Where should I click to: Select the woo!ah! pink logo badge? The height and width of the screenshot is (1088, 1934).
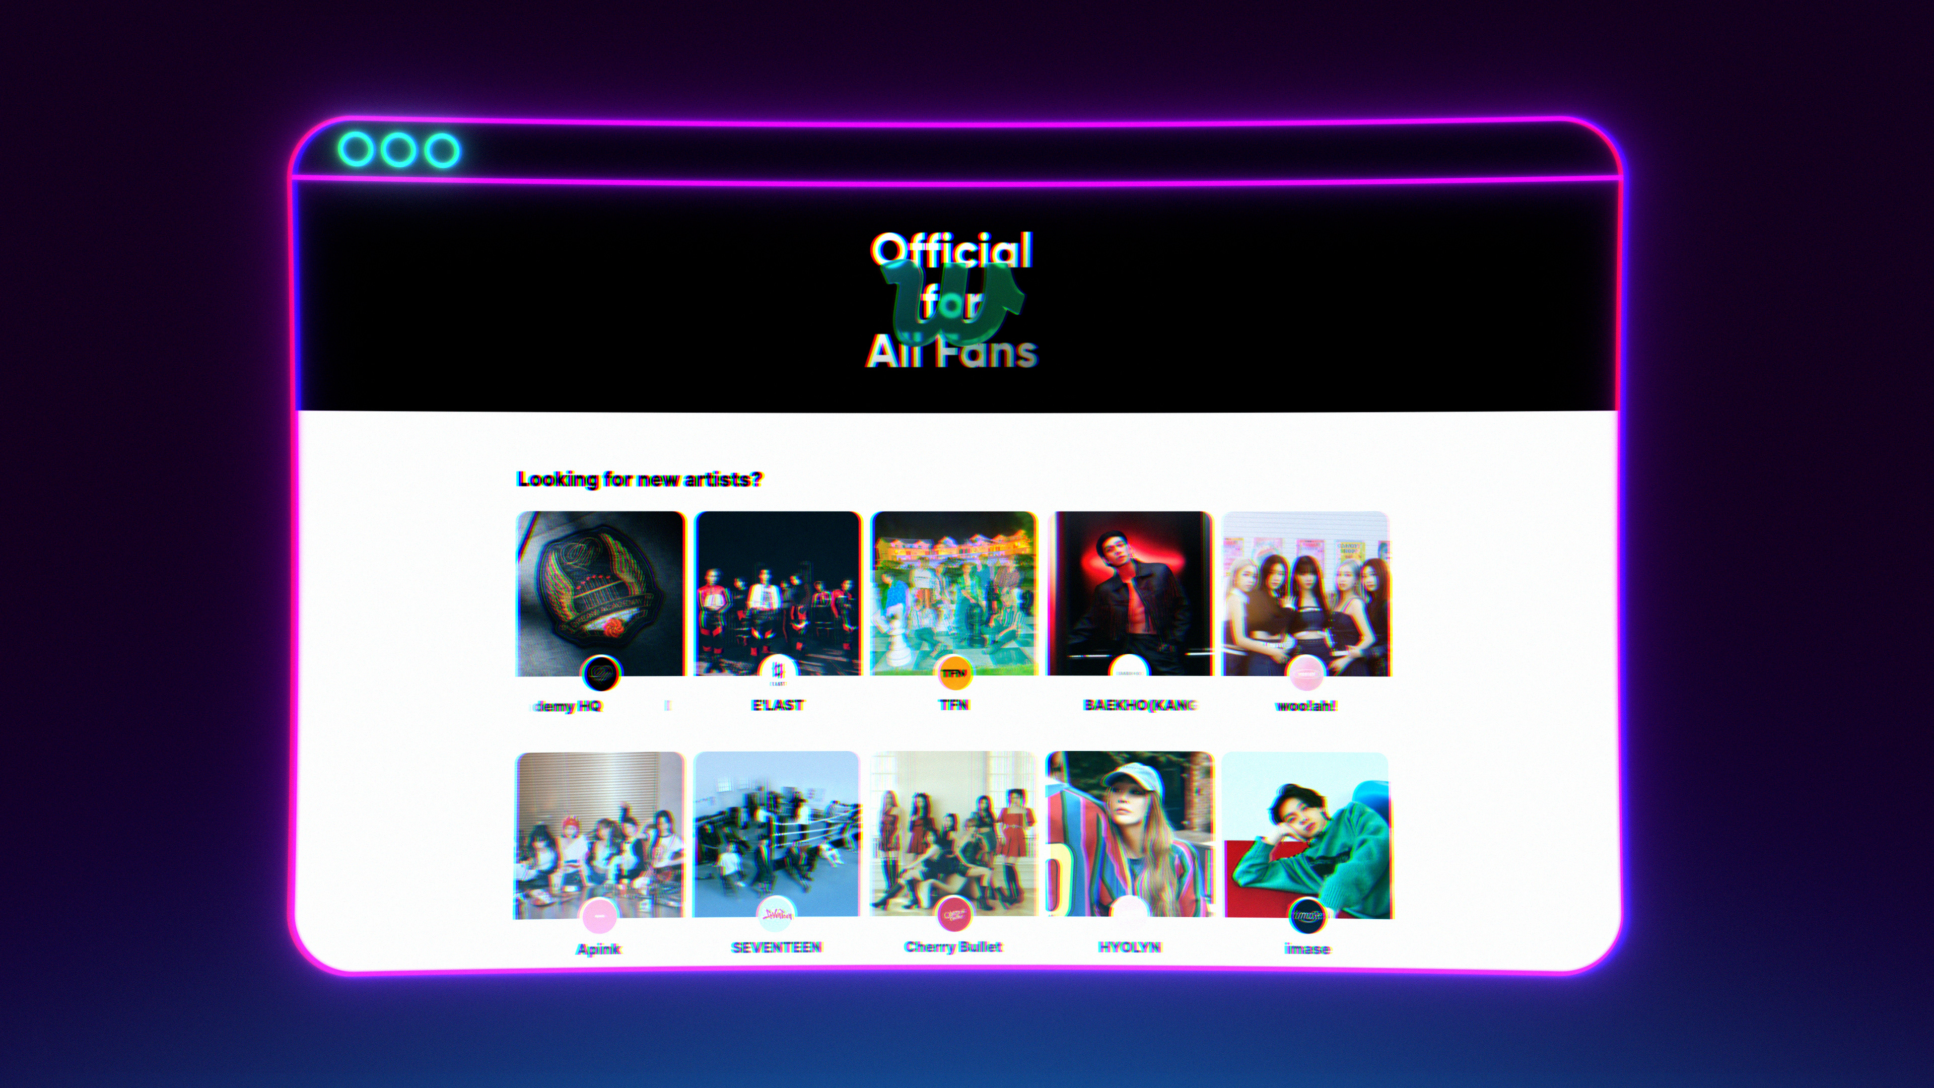click(x=1305, y=673)
